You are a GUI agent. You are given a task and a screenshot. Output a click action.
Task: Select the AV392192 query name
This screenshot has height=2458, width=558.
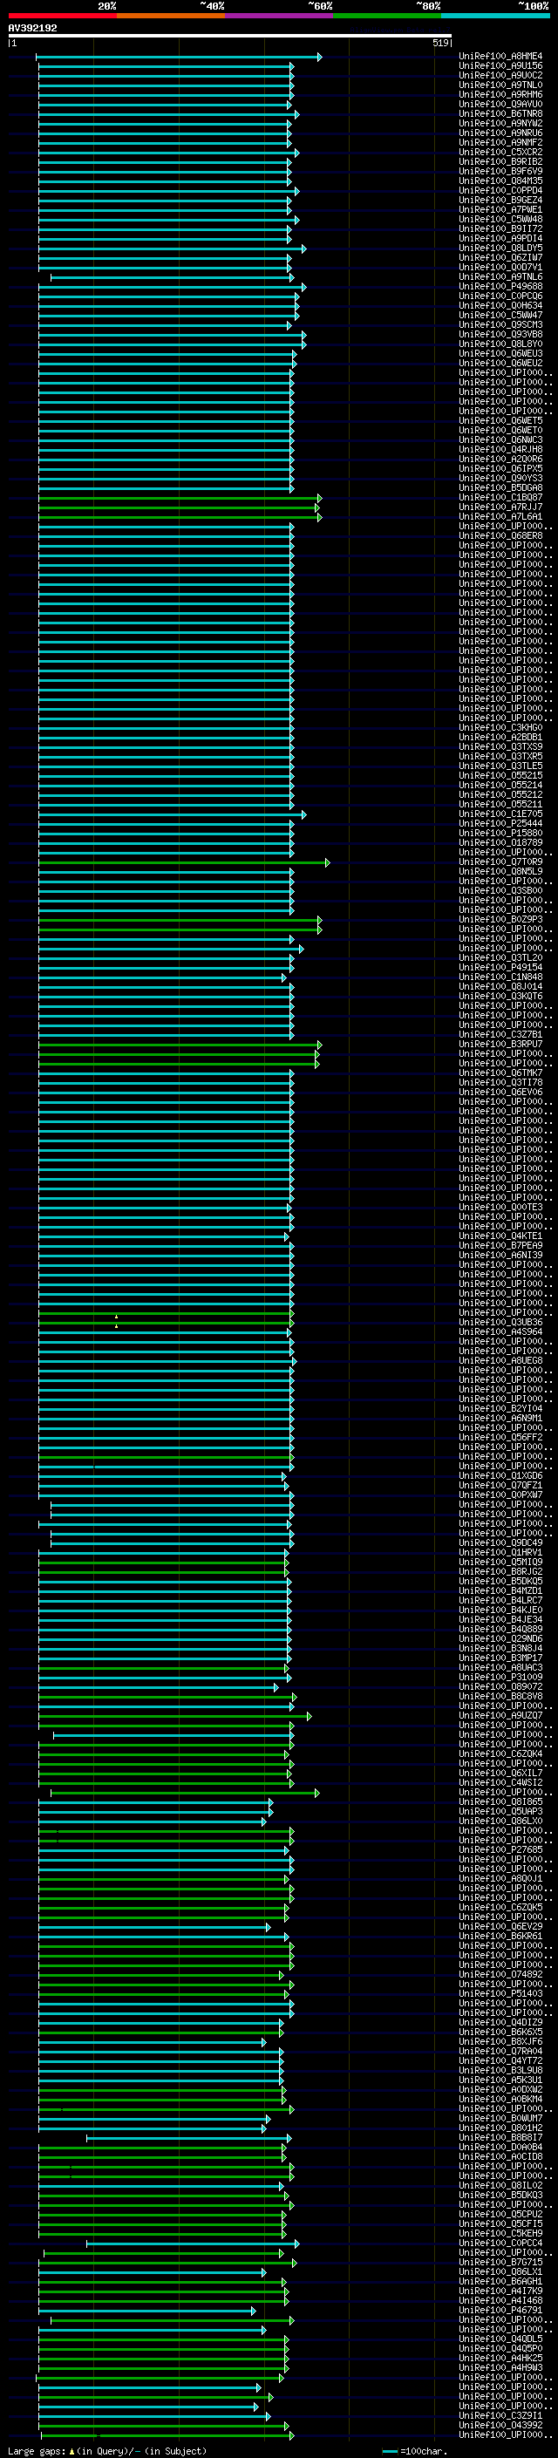coord(32,29)
